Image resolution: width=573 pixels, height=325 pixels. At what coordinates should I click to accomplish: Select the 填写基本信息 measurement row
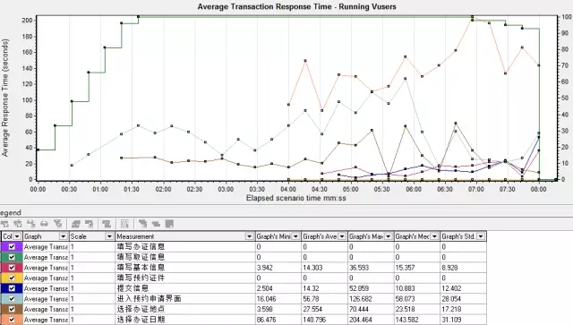coord(244,268)
